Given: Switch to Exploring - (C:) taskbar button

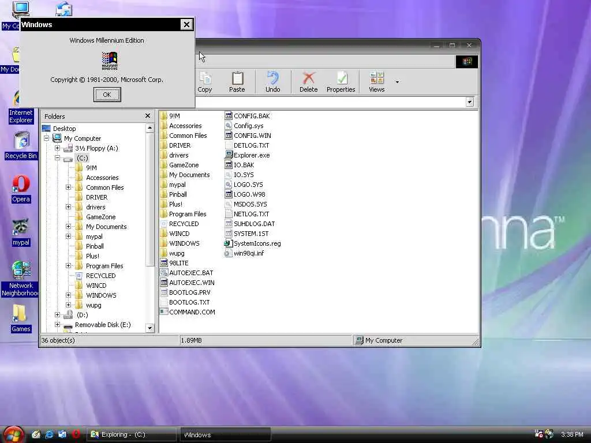Looking at the screenshot, I should [x=132, y=434].
